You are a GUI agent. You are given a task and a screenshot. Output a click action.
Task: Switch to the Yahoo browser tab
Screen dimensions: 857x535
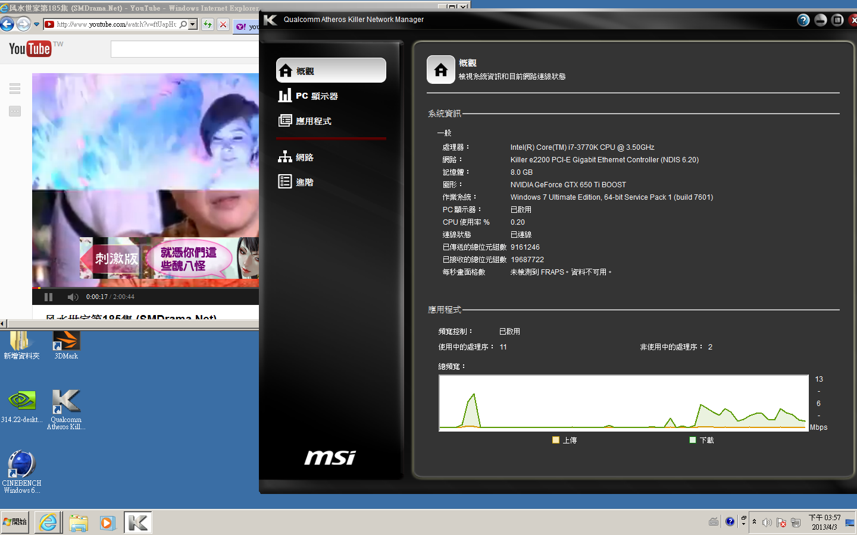tap(246, 27)
